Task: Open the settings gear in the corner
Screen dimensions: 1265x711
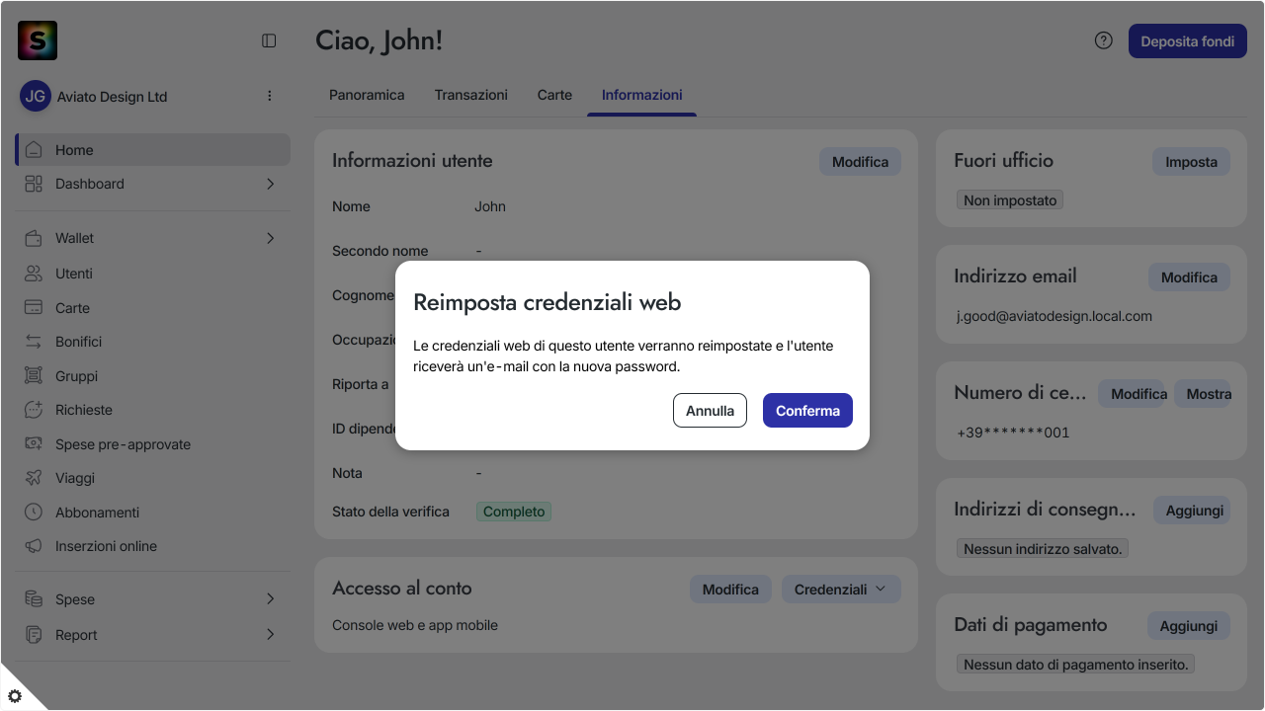Action: 15,695
